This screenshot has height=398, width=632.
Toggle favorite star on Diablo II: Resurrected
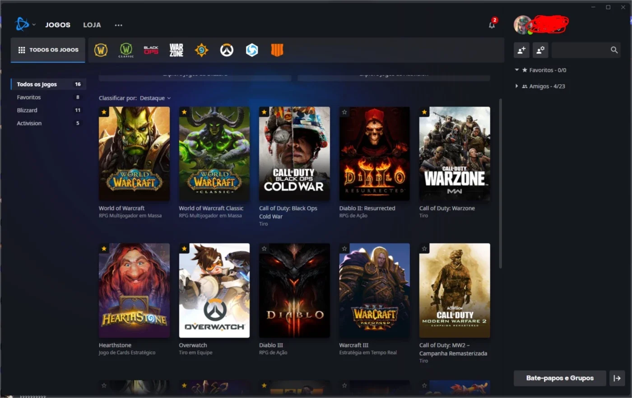pos(344,112)
